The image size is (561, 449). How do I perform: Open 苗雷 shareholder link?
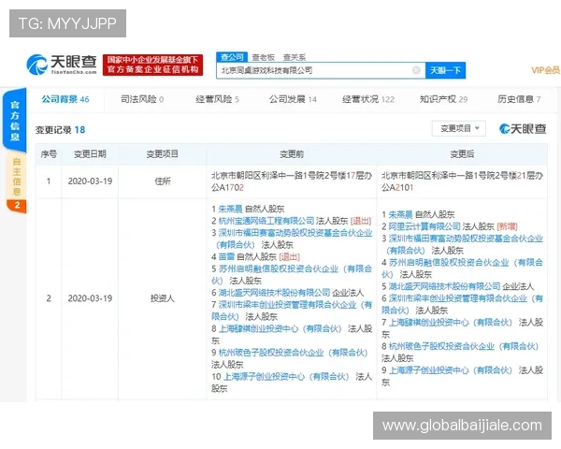point(226,256)
